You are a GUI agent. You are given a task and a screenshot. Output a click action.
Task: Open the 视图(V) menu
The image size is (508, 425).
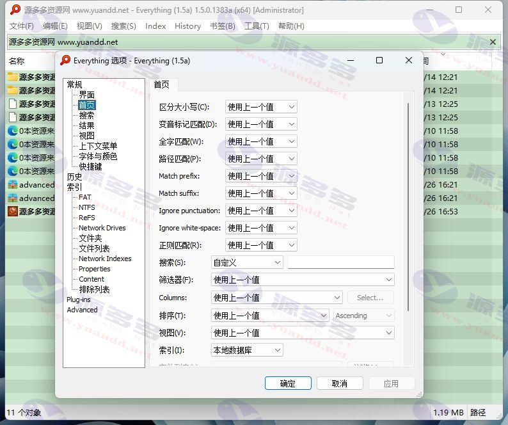[90, 26]
